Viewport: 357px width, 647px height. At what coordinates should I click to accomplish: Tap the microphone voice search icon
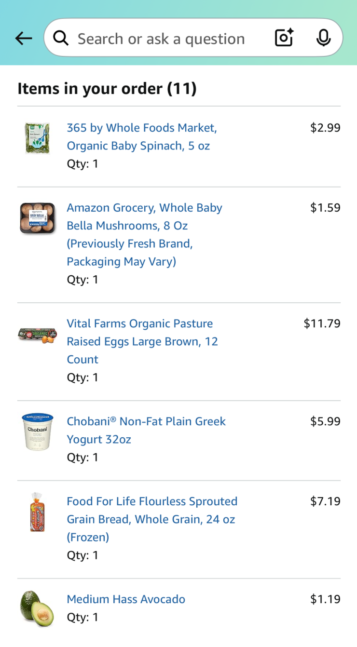[323, 38]
